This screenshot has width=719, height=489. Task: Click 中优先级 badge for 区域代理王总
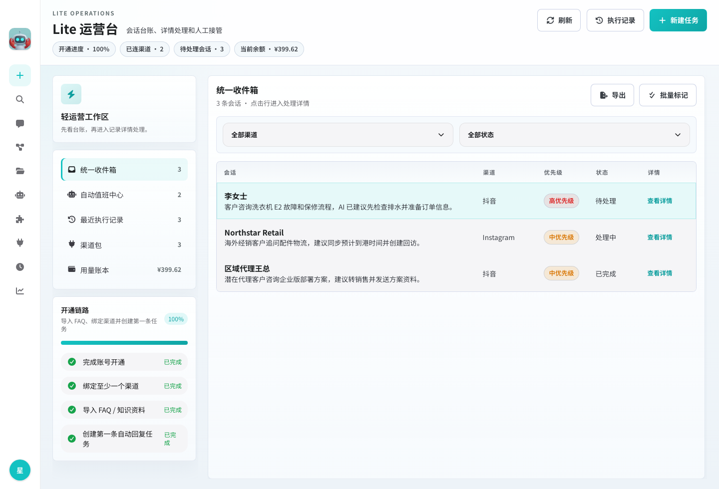561,273
